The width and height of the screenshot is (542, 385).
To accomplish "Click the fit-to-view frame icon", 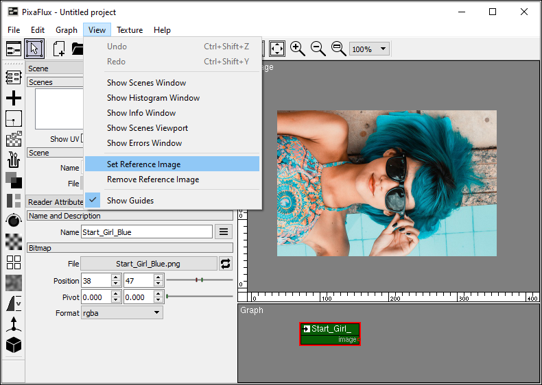I will [276, 49].
